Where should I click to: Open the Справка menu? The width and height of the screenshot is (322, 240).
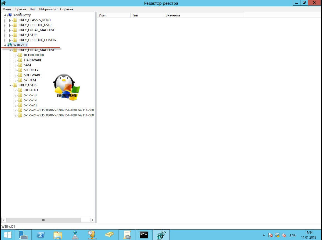pyautogui.click(x=66, y=9)
